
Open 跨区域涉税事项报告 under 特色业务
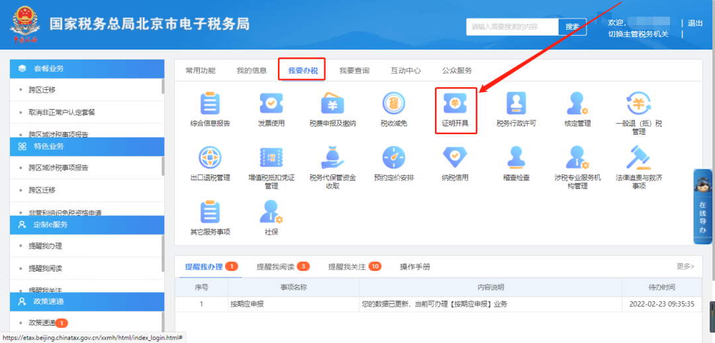[58, 167]
